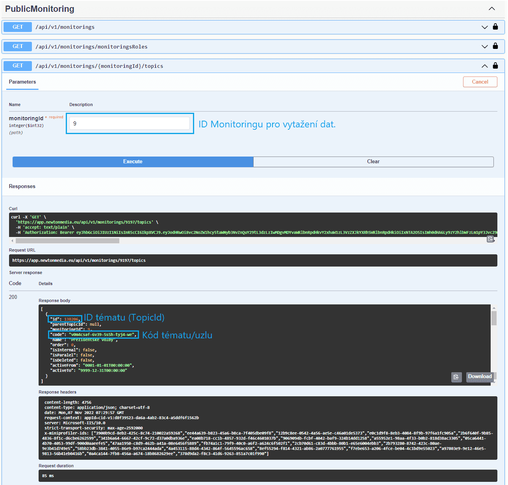Click the monitoringId input field
Screen dimensions: 508x485
[x=130, y=123]
